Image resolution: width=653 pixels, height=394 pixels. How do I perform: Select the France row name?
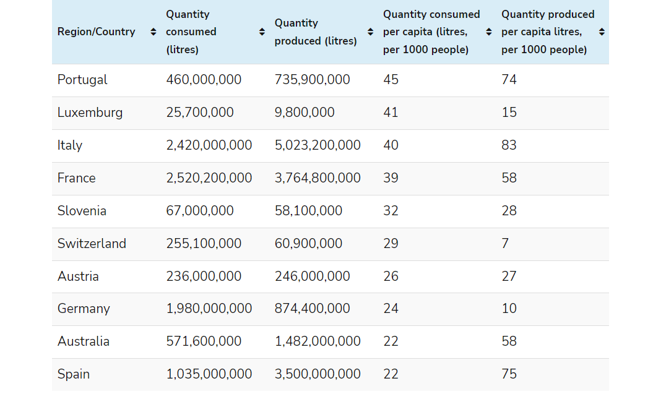point(77,178)
